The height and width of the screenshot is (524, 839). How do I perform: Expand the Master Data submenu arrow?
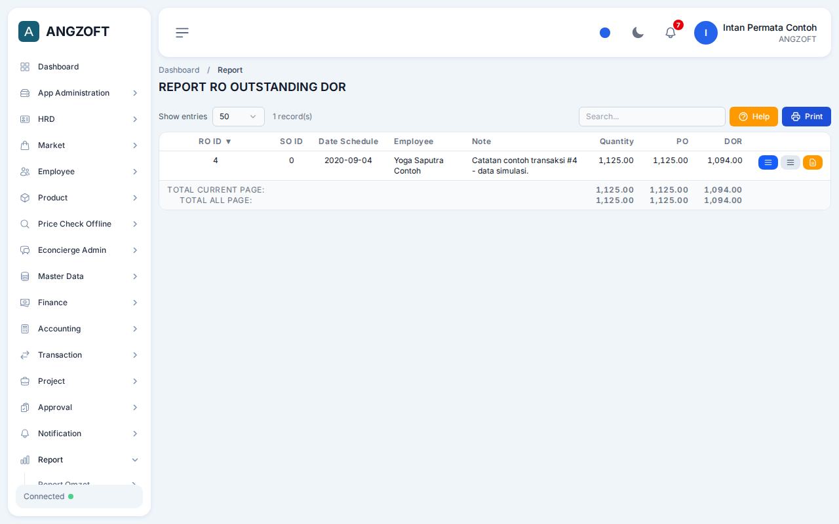click(x=135, y=276)
